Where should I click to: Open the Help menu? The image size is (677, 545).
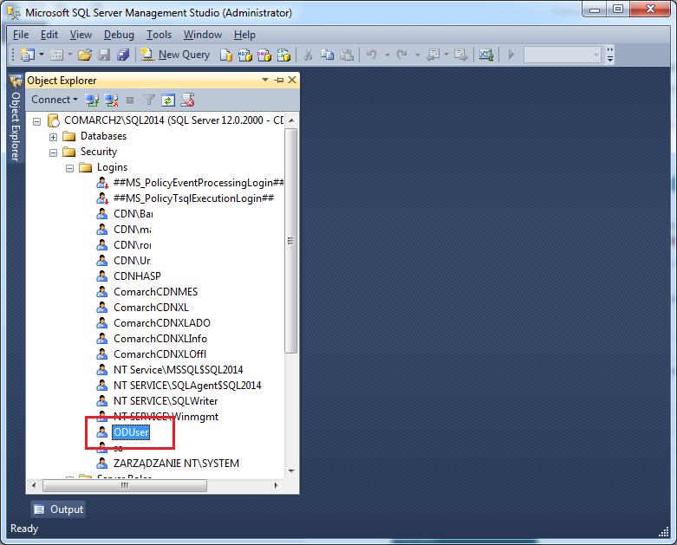[x=244, y=35]
